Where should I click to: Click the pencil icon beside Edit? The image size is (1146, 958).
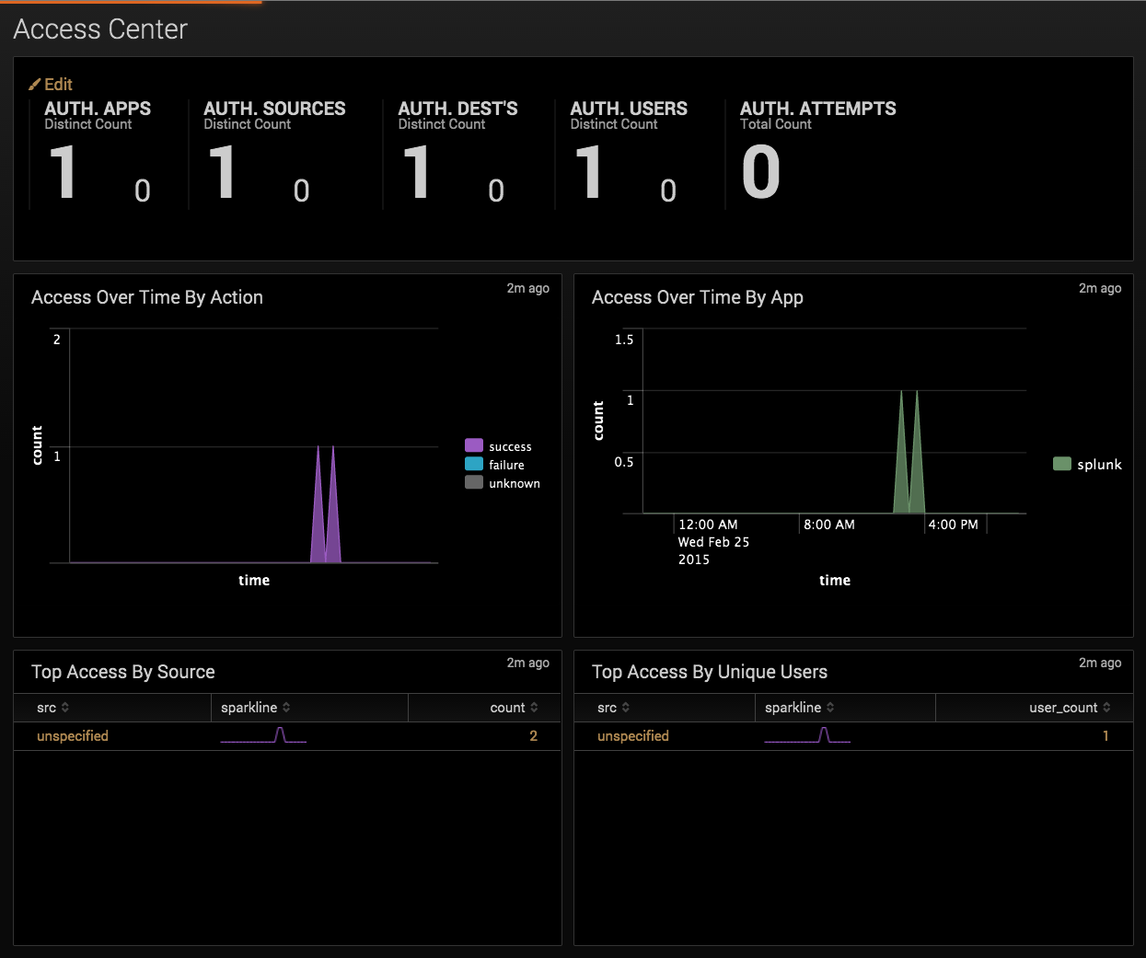click(x=35, y=85)
